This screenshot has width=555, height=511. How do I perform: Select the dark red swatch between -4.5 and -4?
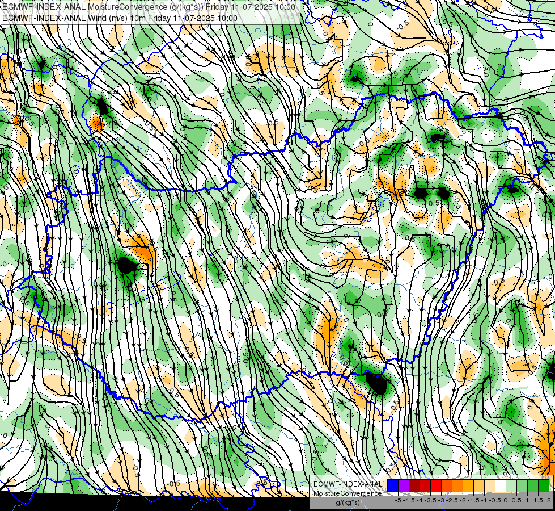414,486
